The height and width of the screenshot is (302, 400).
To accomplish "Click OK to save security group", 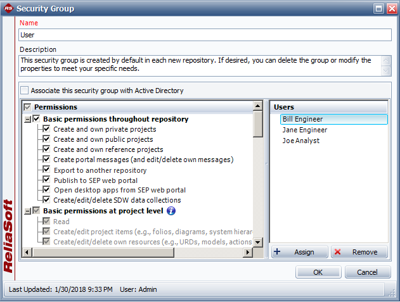I will pos(318,272).
